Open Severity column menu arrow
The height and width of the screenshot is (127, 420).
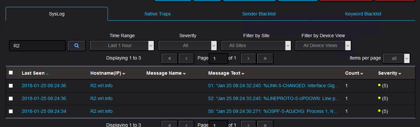tap(400, 74)
